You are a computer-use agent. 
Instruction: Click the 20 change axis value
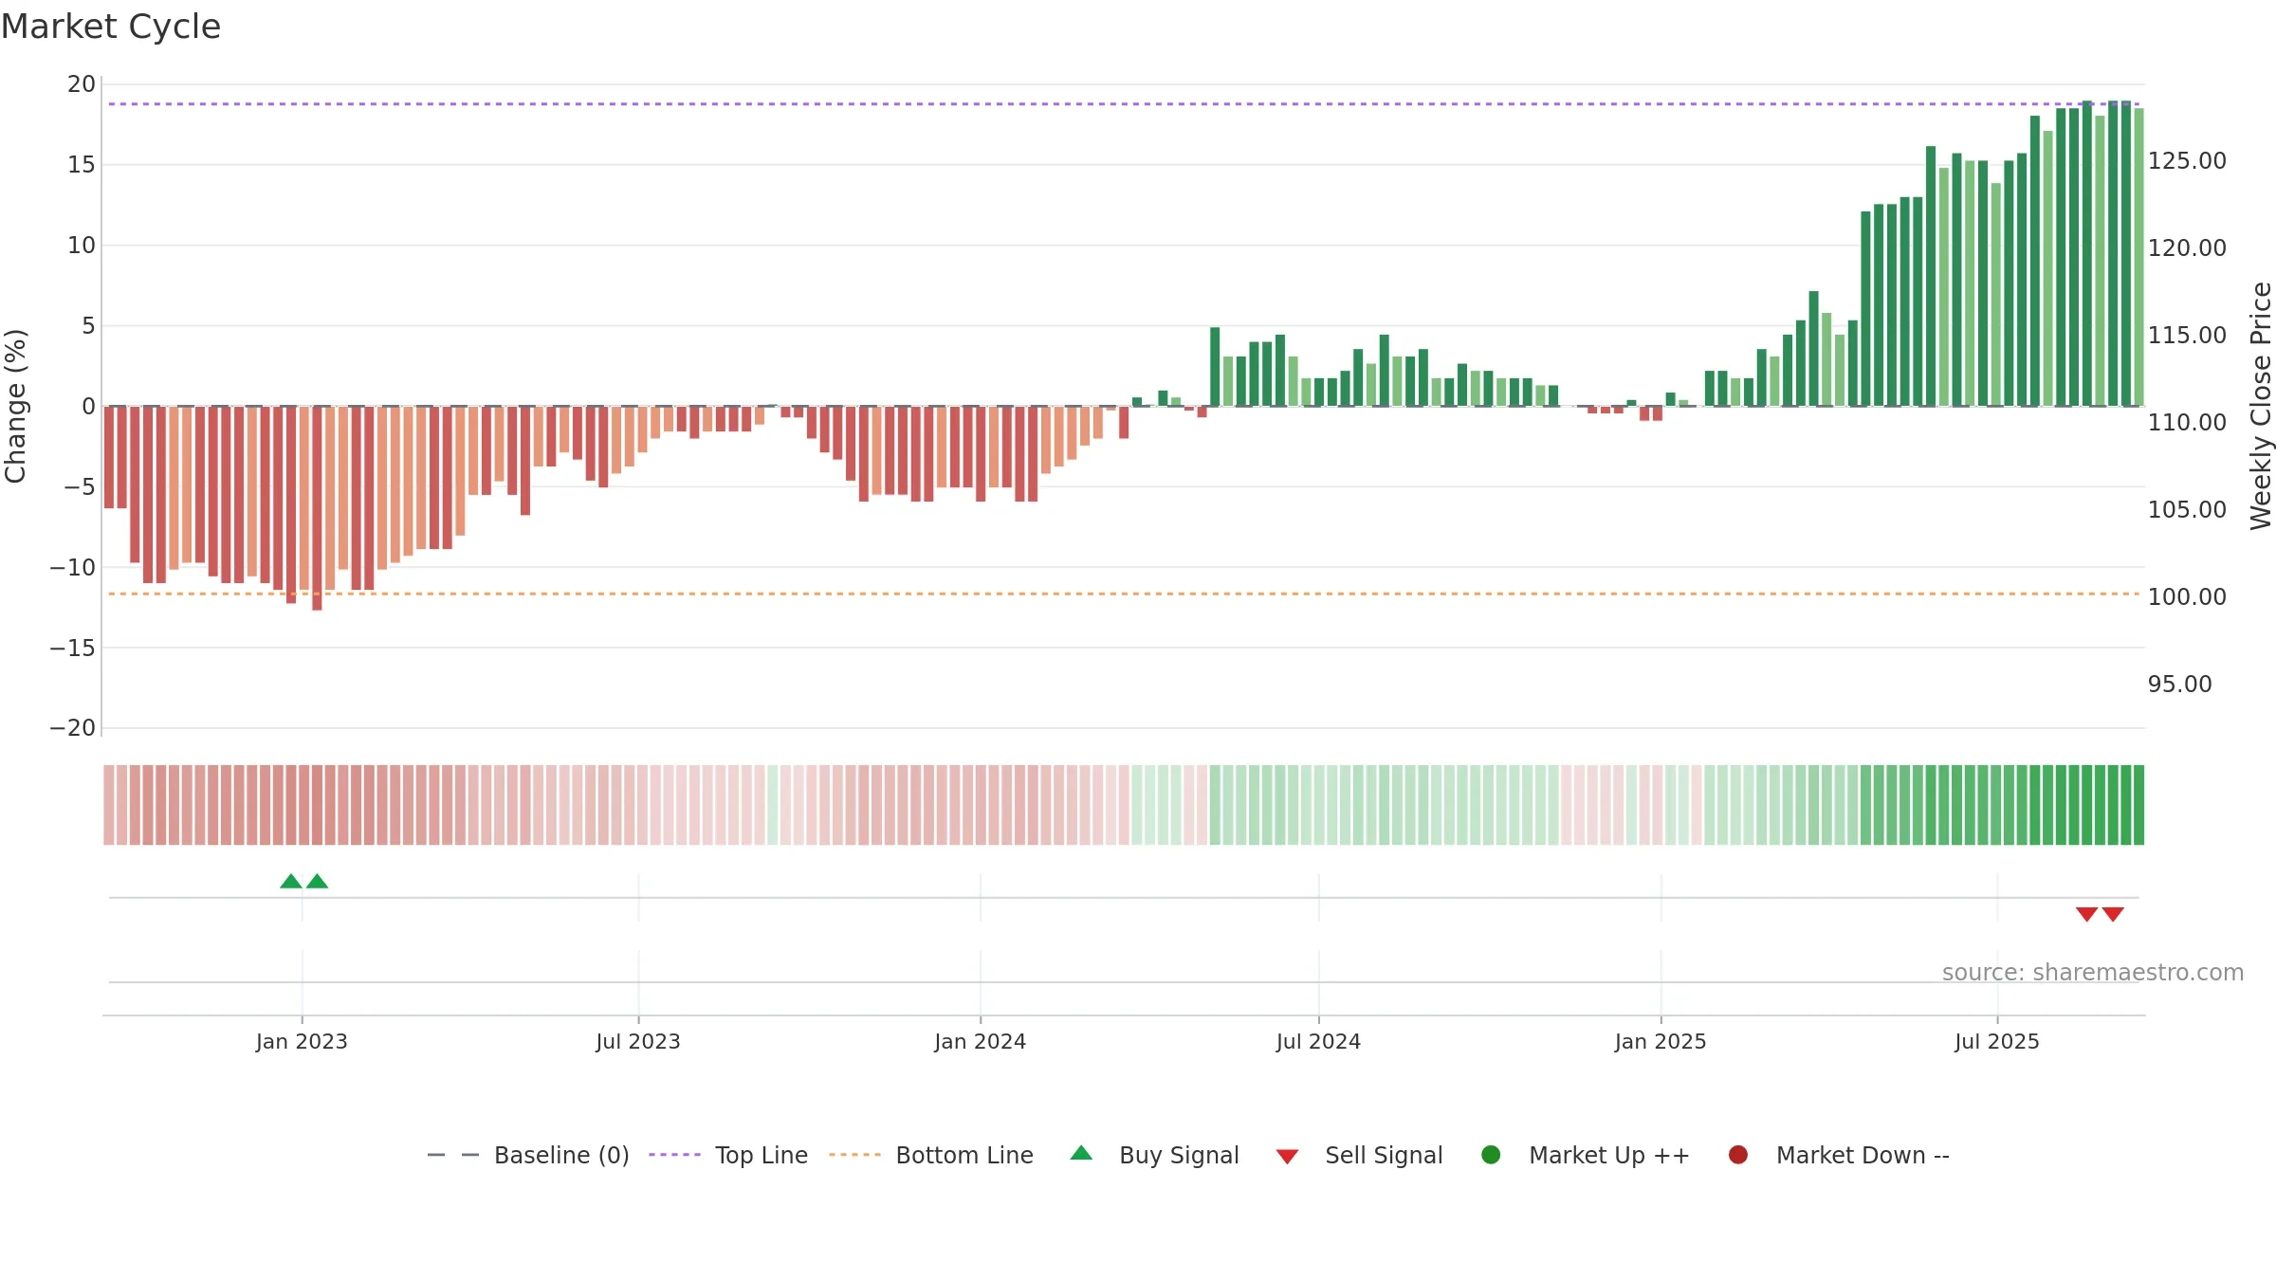[82, 84]
